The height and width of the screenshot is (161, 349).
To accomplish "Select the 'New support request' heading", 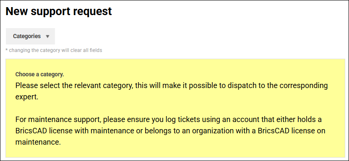I will click(59, 11).
